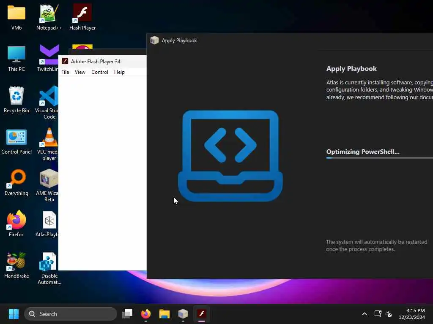Switch to AME Wizard in the taskbar
Screen dimensions: 433x324
pos(183,314)
